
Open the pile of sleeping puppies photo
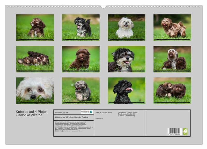pyautogui.click(x=35, y=59)
